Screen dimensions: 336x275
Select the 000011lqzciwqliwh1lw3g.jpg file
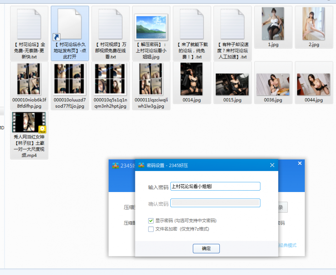coord(151,79)
